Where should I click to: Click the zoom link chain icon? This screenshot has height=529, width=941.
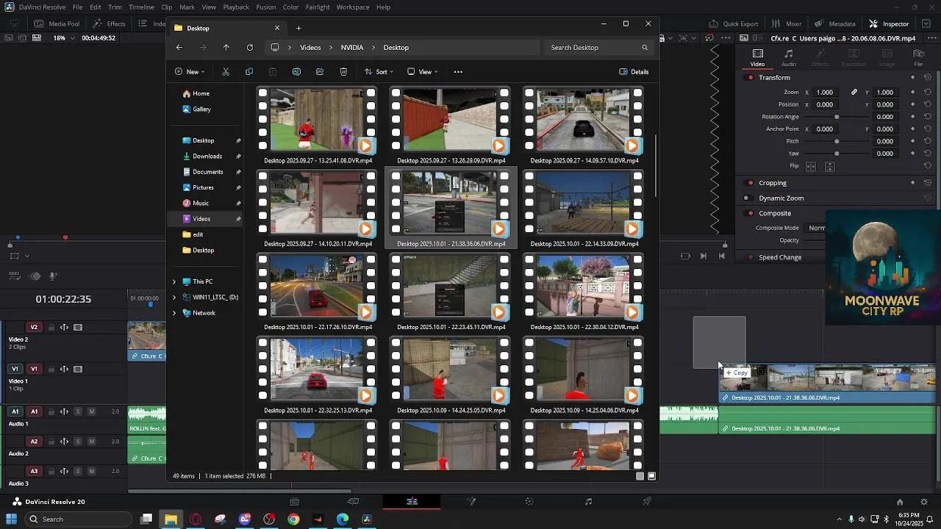click(854, 93)
